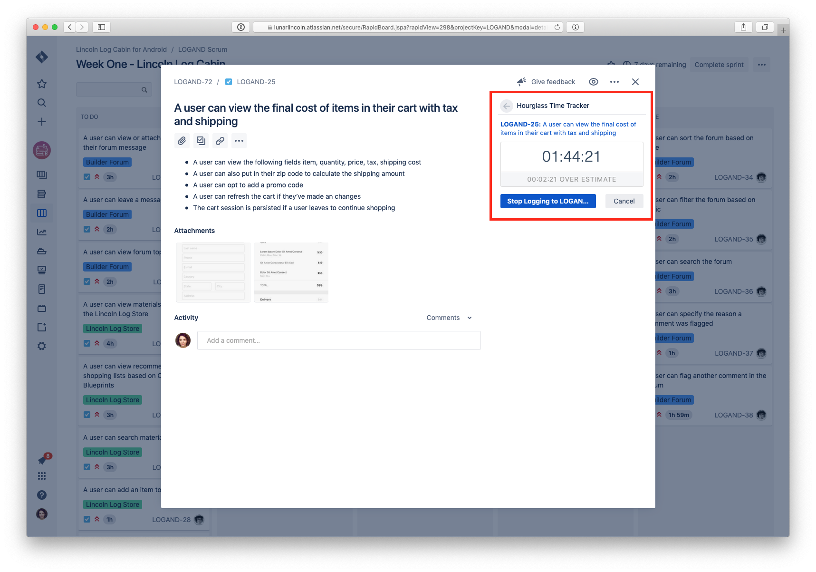Click Complete sprint button
816x572 pixels.
[719, 65]
